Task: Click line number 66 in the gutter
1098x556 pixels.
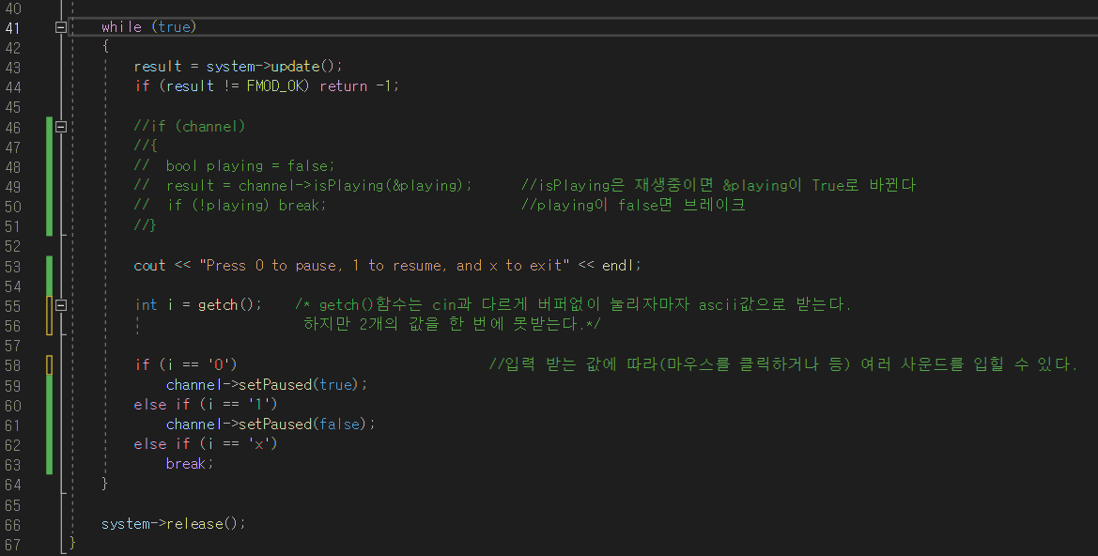Action: point(12,524)
